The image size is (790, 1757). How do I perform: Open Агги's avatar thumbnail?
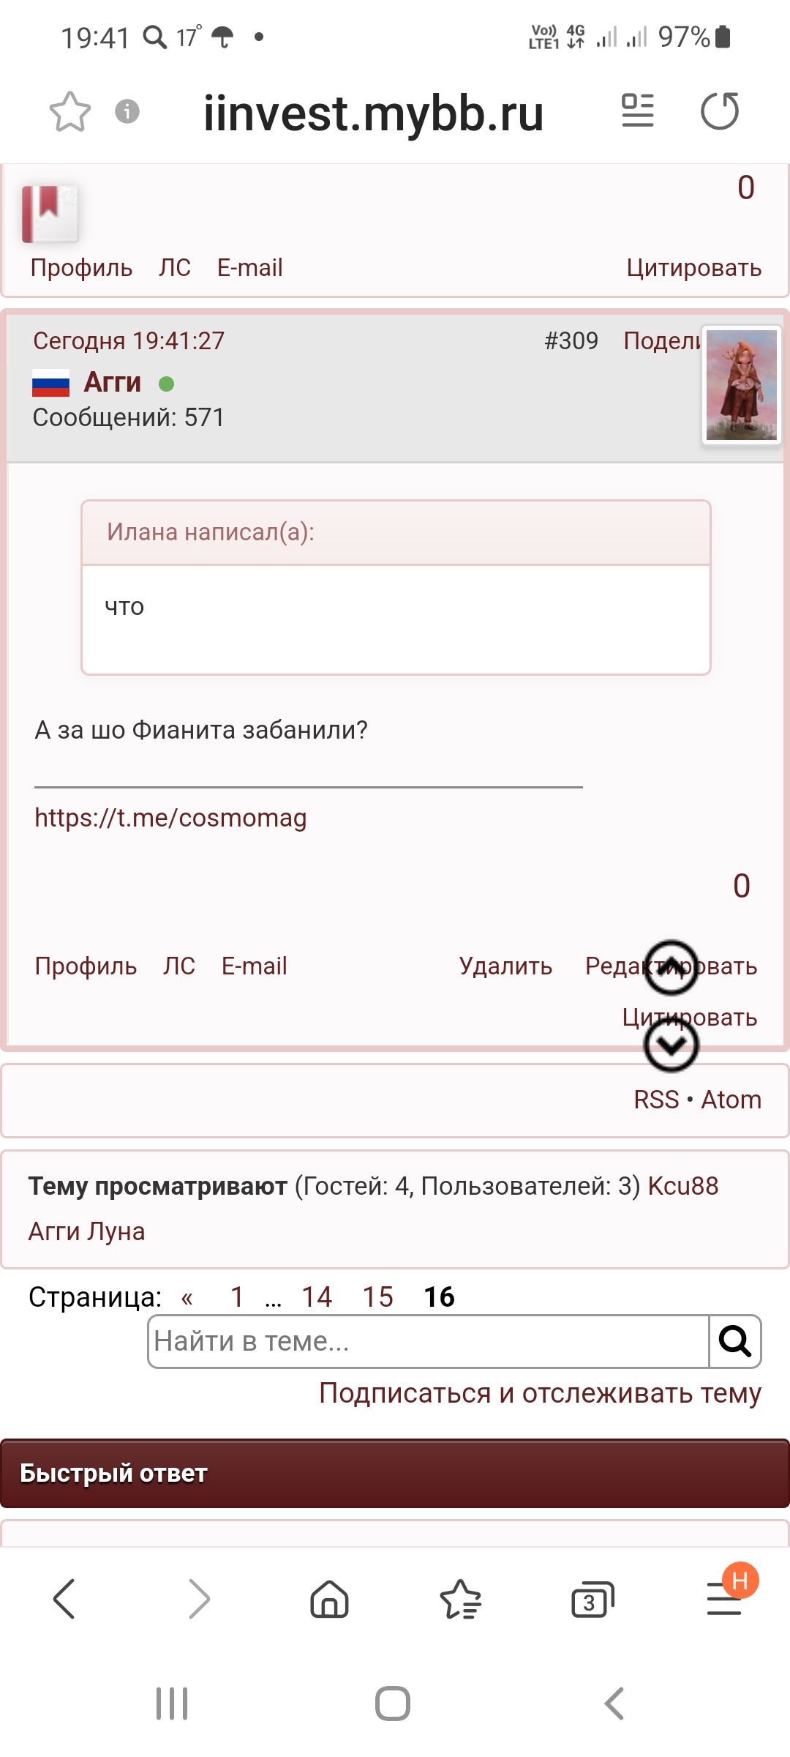pos(742,385)
